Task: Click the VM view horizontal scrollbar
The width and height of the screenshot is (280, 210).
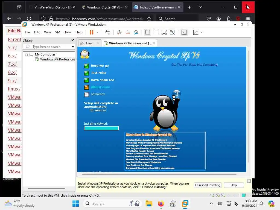Action: point(159,175)
